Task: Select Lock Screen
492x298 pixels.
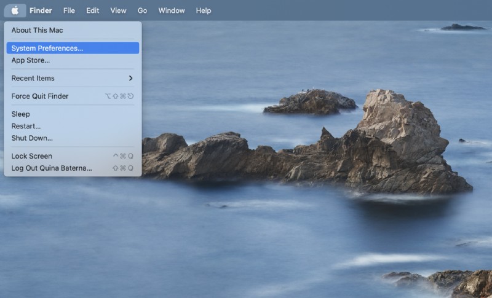Action: (73, 156)
